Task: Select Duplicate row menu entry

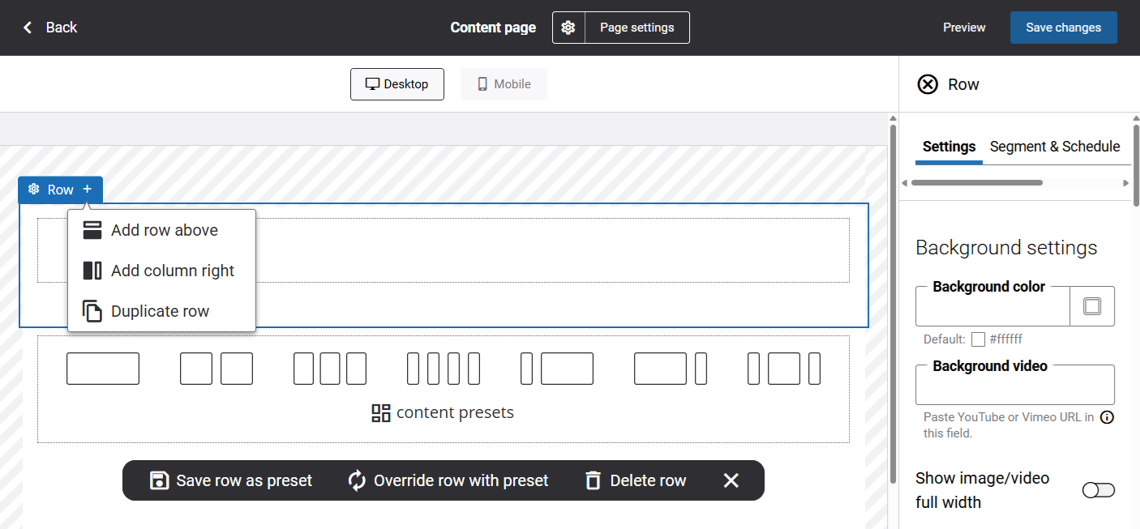Action: tap(160, 311)
